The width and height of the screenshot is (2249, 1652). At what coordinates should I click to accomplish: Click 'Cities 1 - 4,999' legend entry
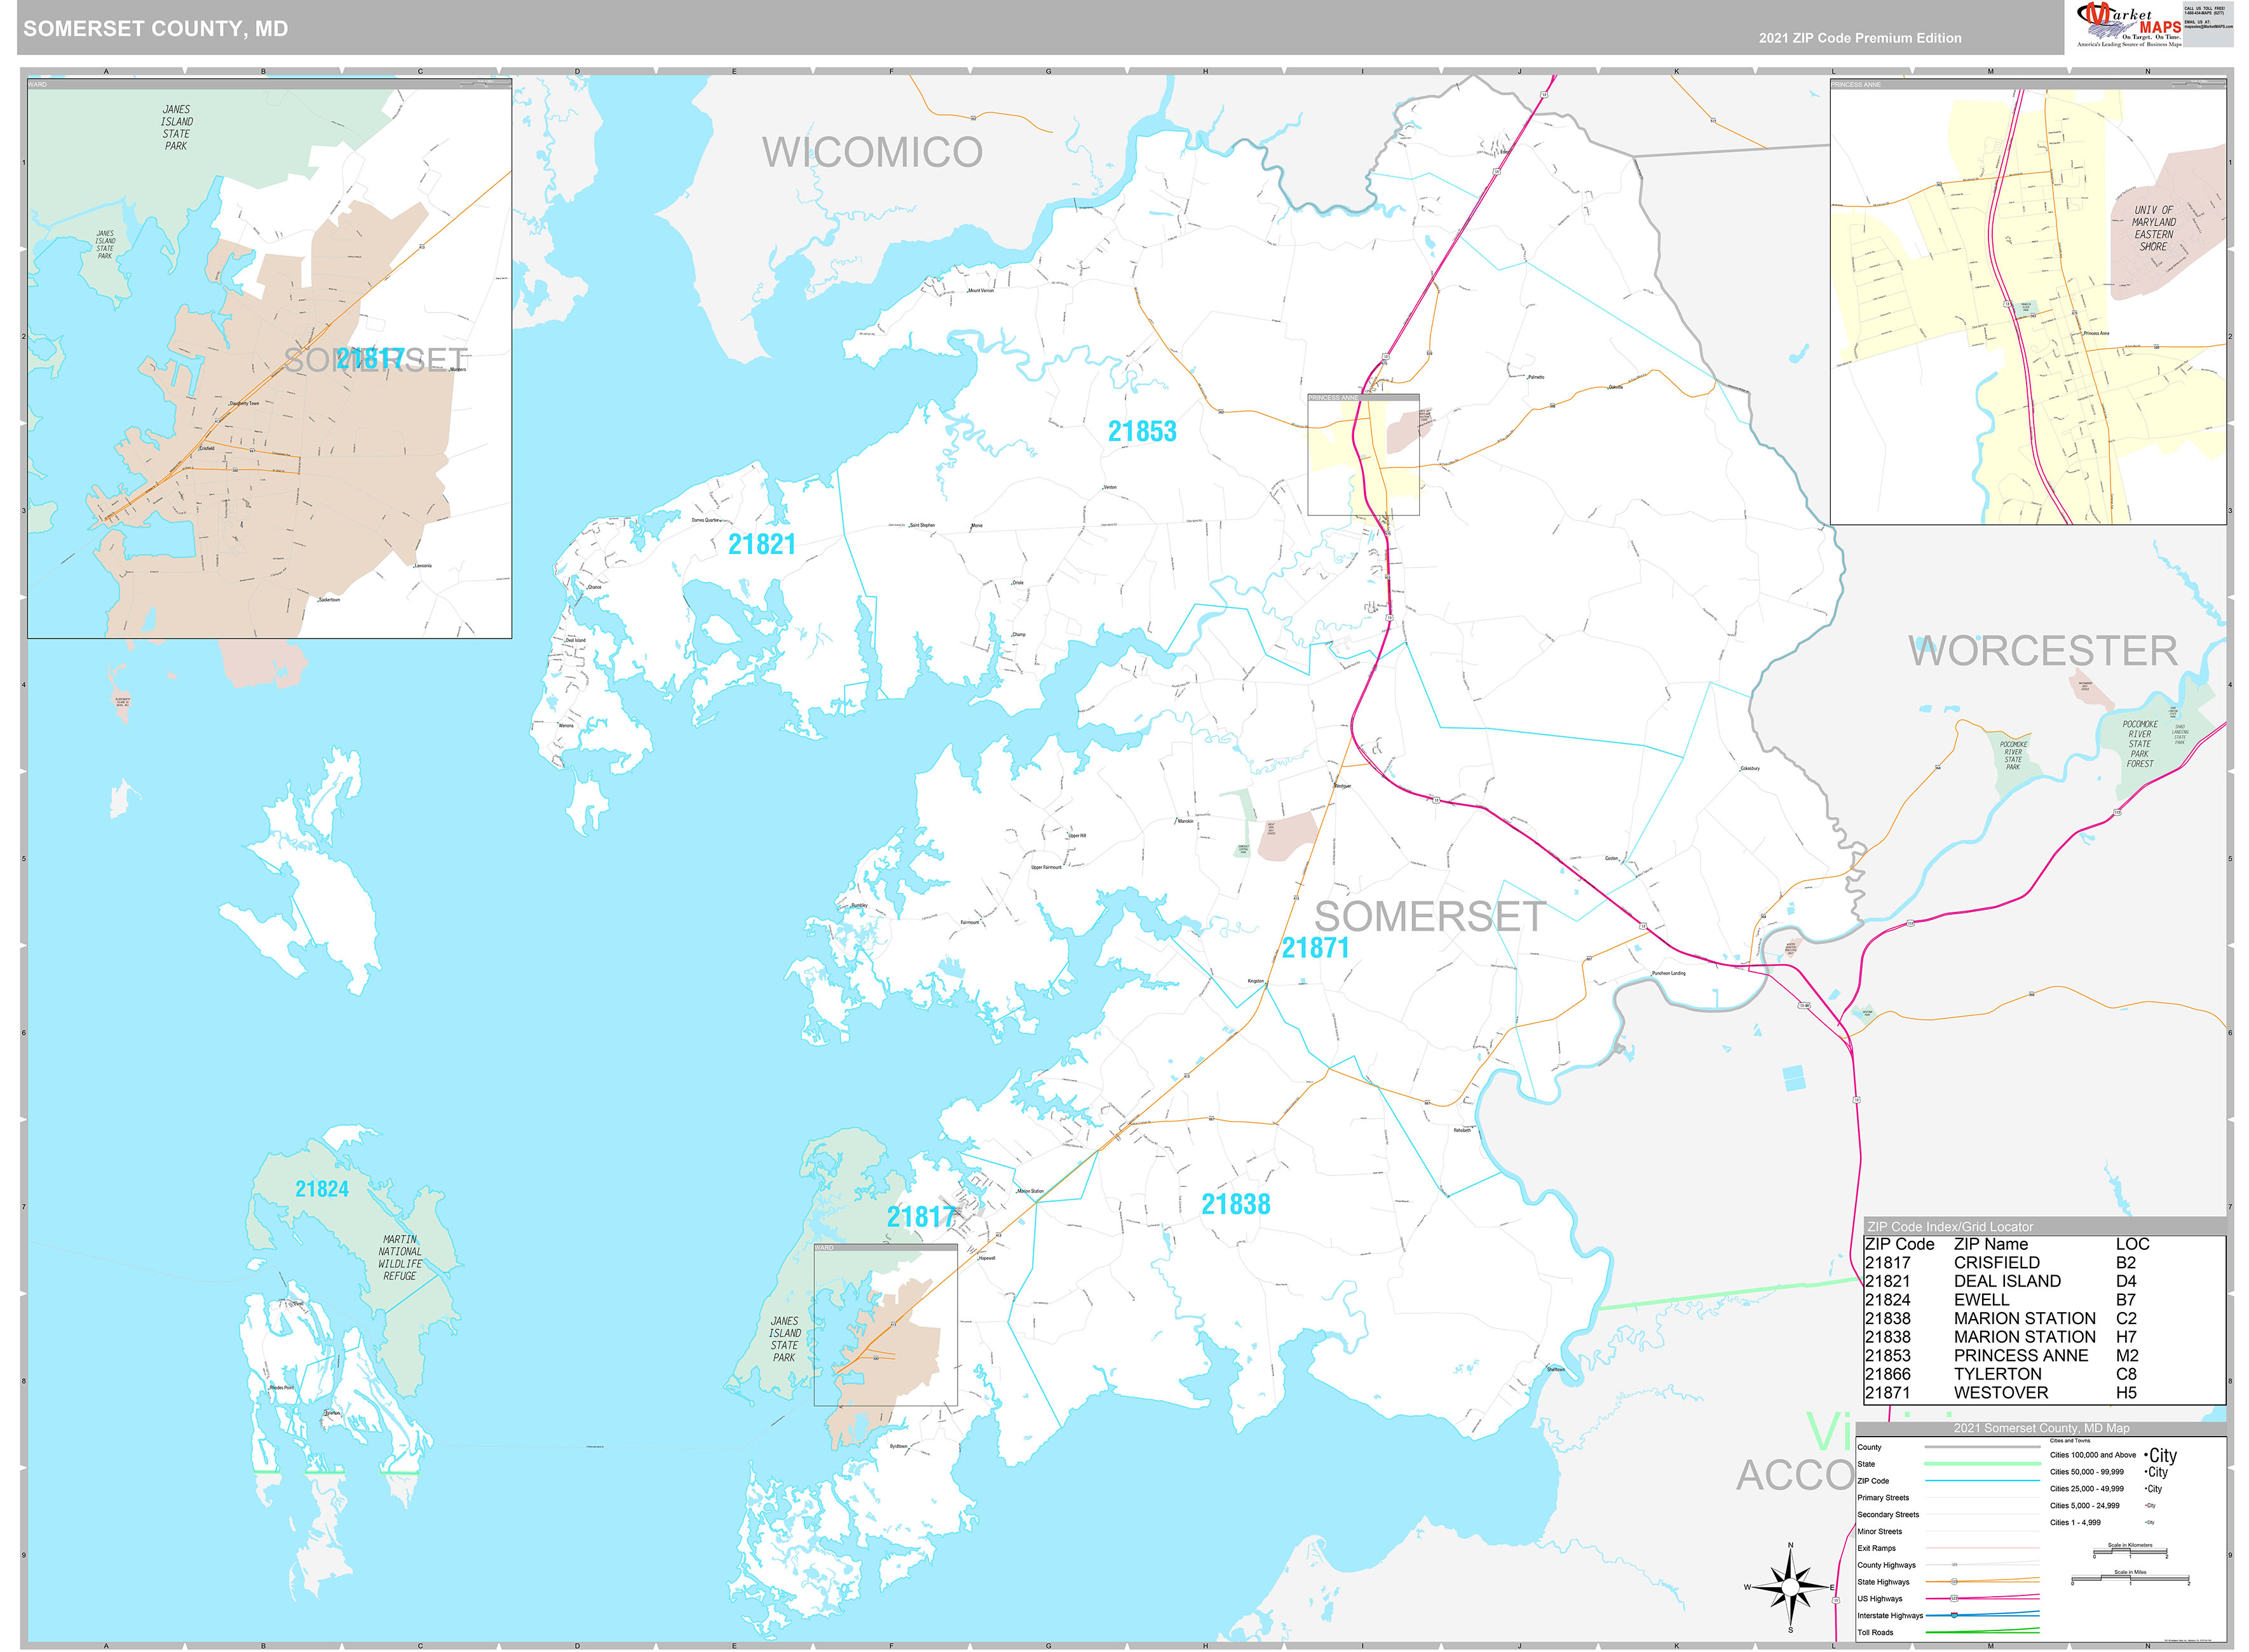coord(2075,1523)
